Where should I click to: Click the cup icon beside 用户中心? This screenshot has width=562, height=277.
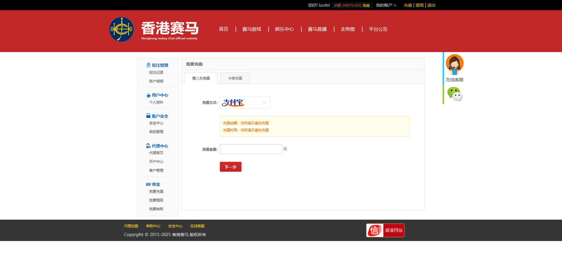148,95
